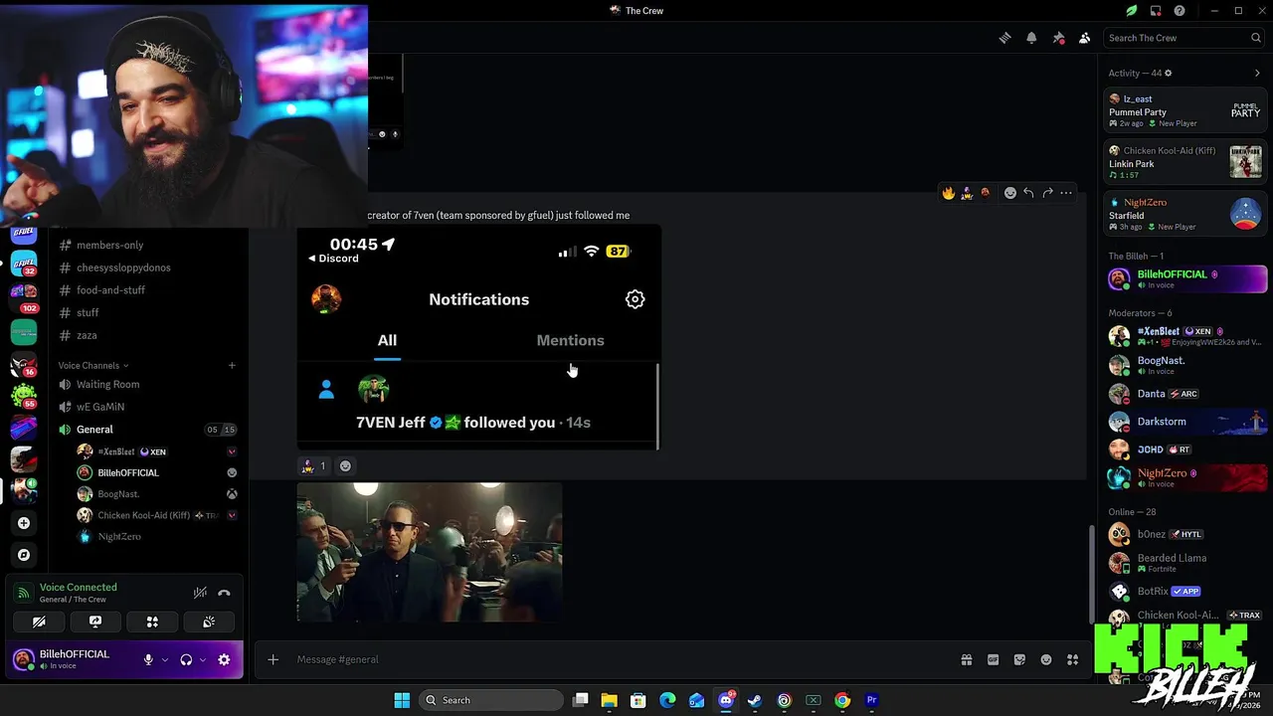Select Darkstorm in Moderators list
1273x716 pixels.
1185,422
